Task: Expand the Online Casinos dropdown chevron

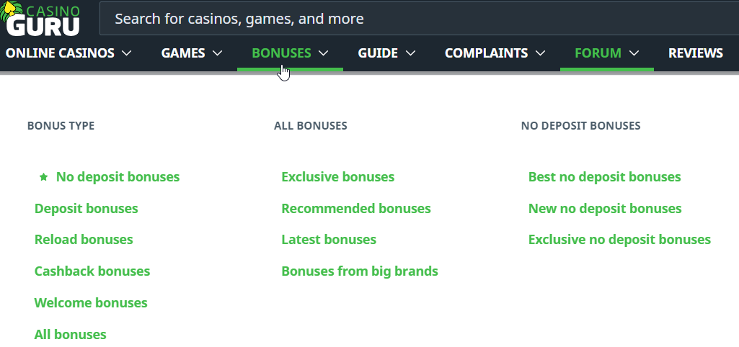Action: [127, 53]
